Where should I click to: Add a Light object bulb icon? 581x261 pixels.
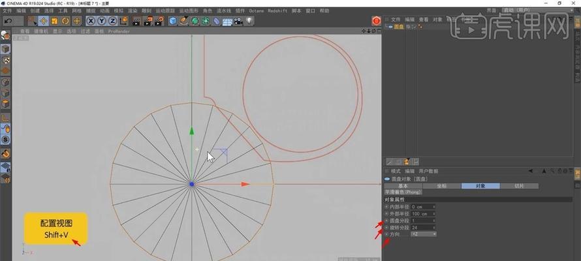point(249,21)
